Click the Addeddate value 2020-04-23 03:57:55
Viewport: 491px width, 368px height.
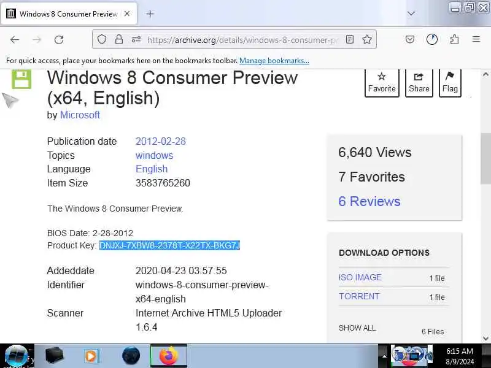pos(181,270)
